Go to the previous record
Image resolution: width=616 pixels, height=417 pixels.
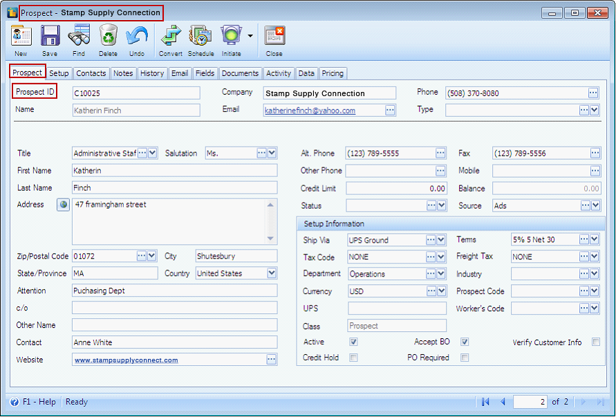click(503, 402)
